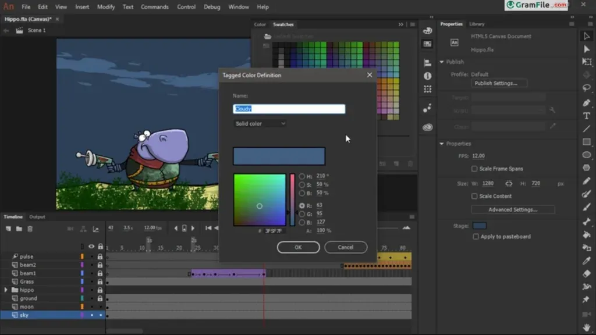Select the R (red) radio button
Image resolution: width=596 pixels, height=335 pixels.
click(302, 205)
